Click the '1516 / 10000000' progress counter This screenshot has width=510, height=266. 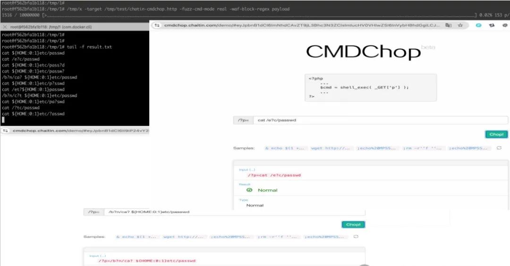click(x=20, y=15)
